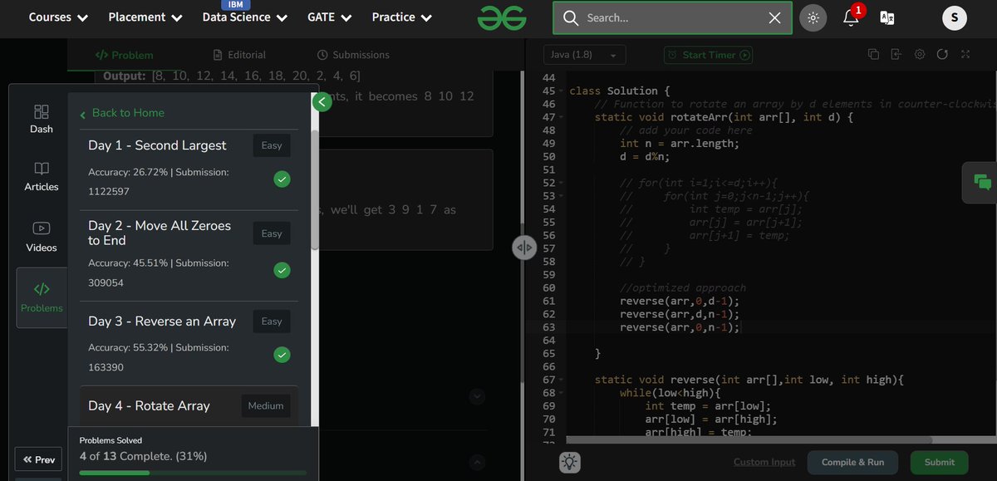
Task: Click Easy badge on Day 1
Action: click(x=272, y=145)
